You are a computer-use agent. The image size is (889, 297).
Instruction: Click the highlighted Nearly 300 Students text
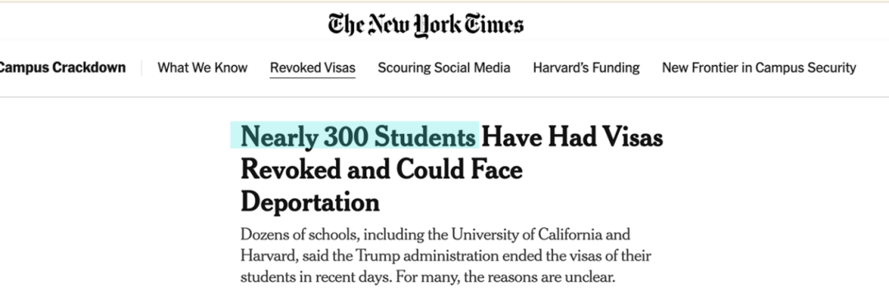358,137
